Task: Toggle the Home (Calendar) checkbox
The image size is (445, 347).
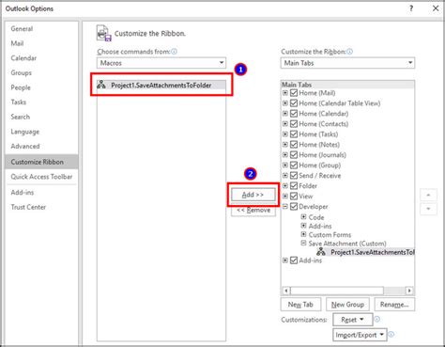Action: pos(294,114)
